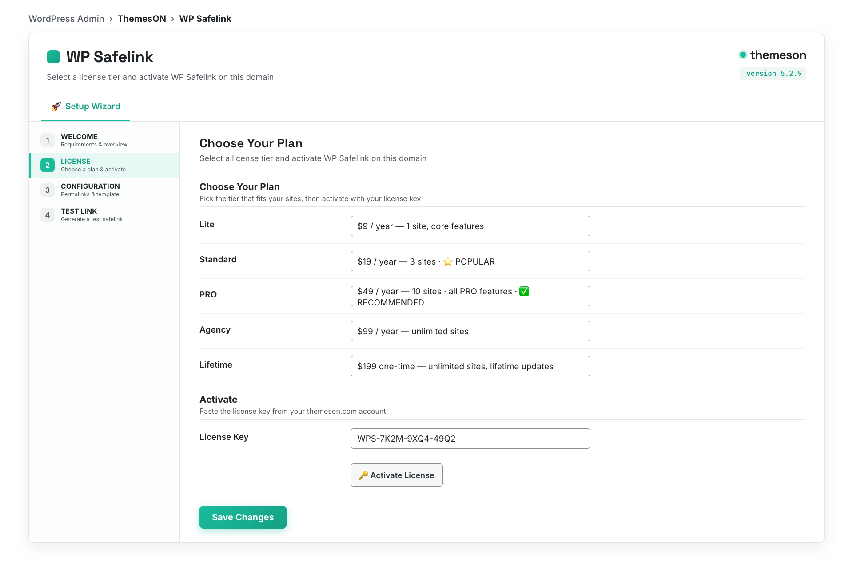Image resolution: width=853 pixels, height=570 pixels.
Task: Click the Standard plan field
Action: 470,261
